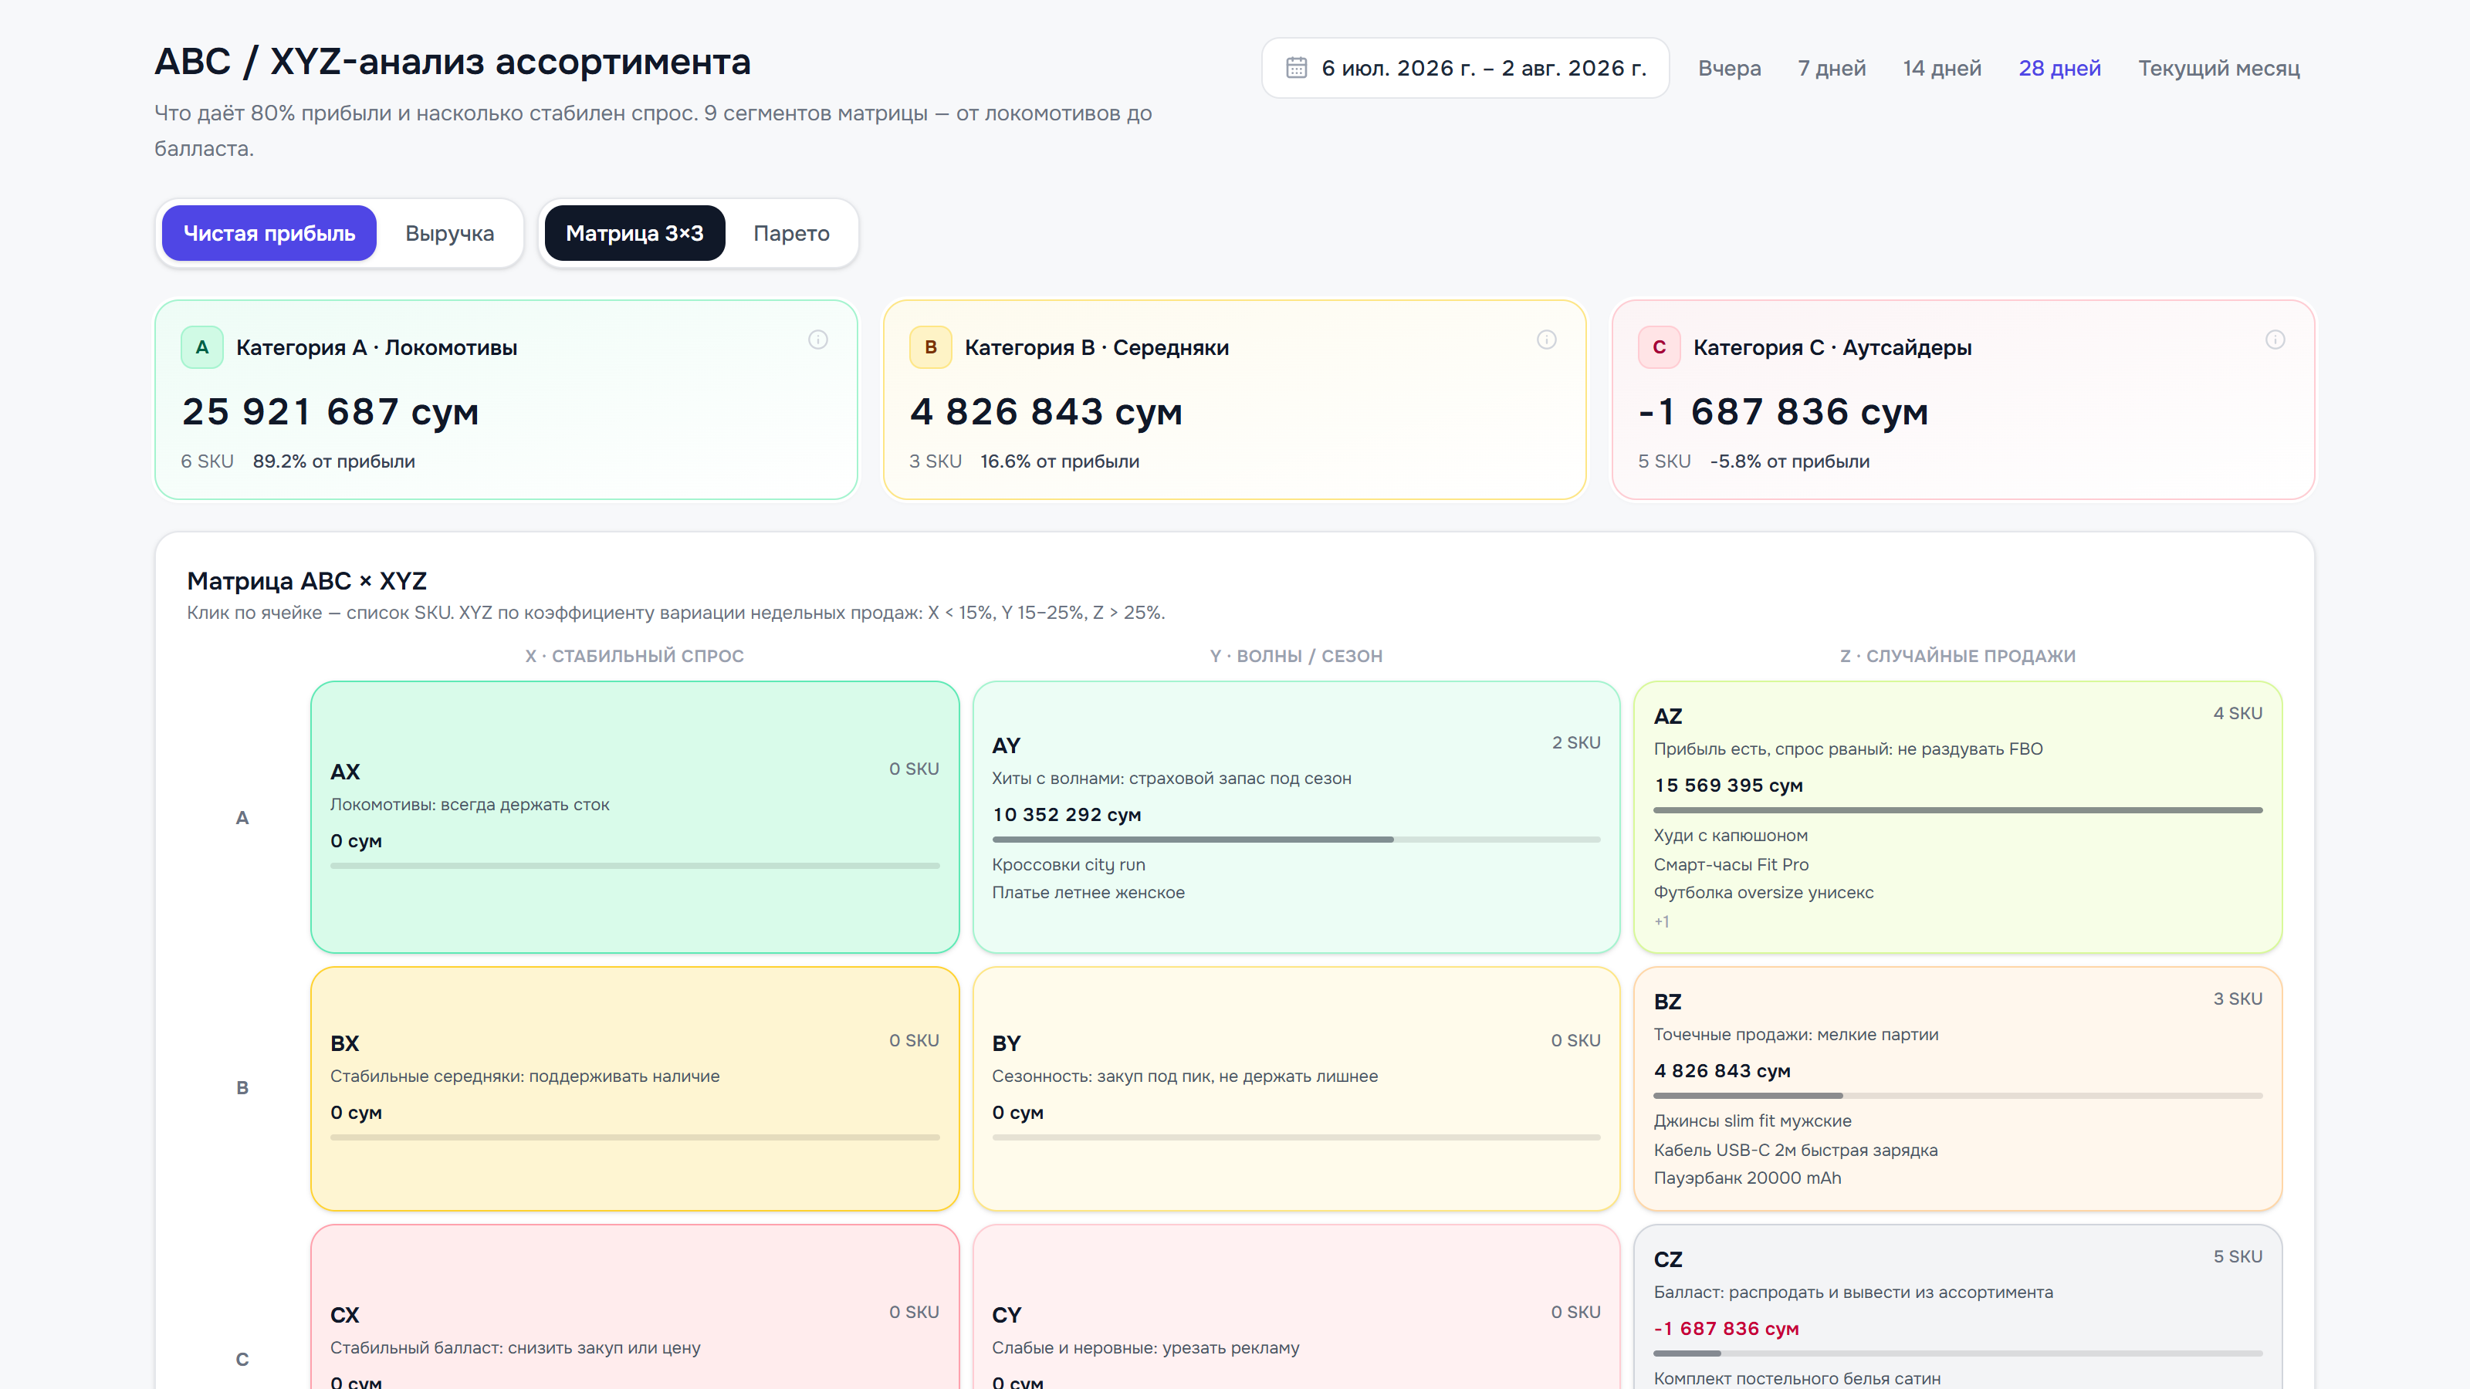Switch metric to Выручка
The width and height of the screenshot is (2470, 1389).
(x=450, y=233)
